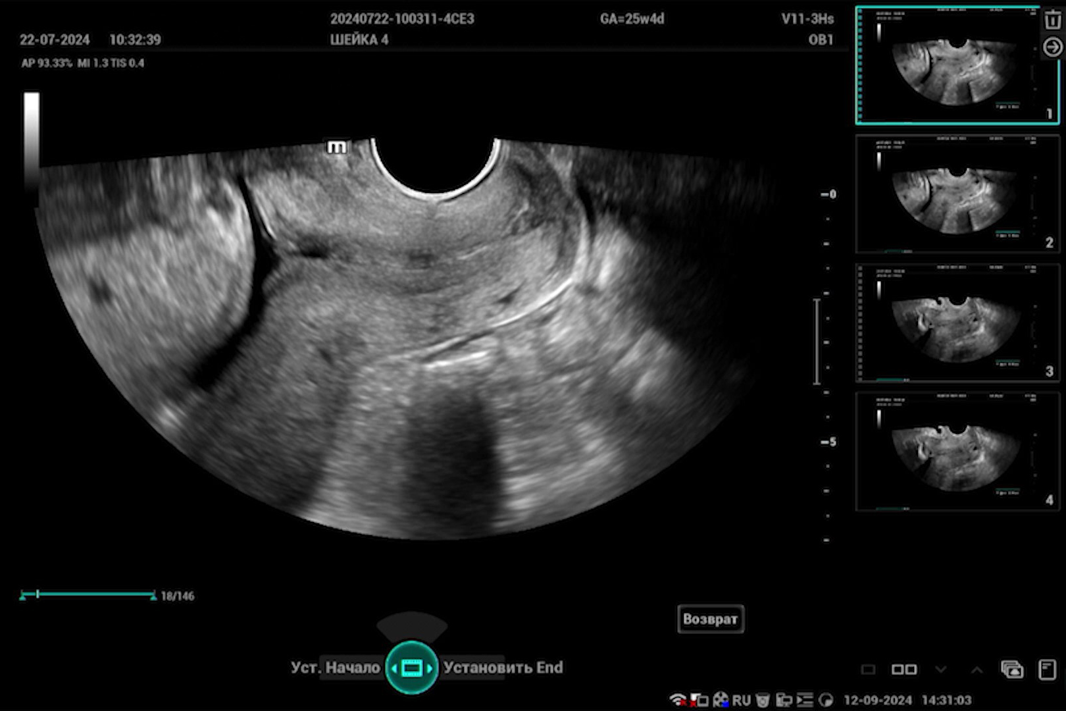
Task: Click the circled arrow export icon
Action: click(x=1052, y=47)
